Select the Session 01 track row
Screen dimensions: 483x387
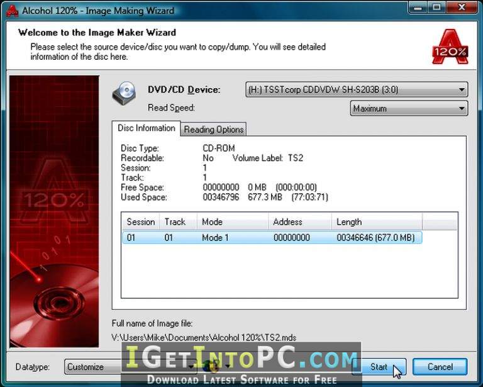point(272,238)
